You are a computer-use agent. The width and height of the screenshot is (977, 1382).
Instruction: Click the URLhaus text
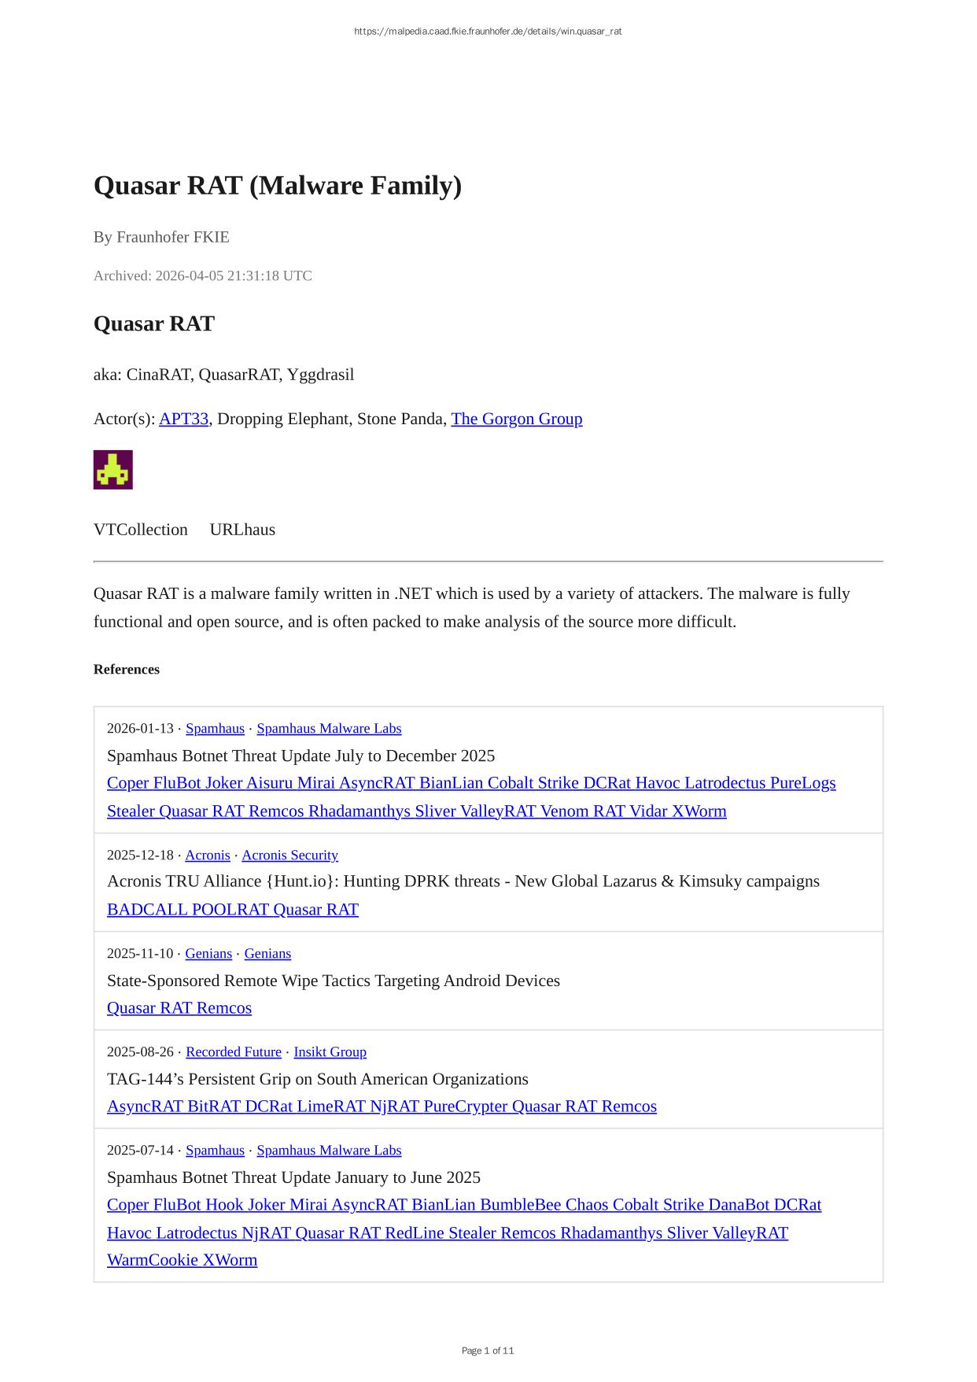pyautogui.click(x=242, y=530)
